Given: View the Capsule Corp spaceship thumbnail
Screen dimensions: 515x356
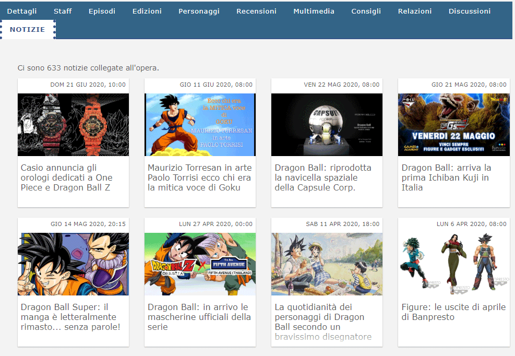Looking at the screenshot, I should (327, 125).
